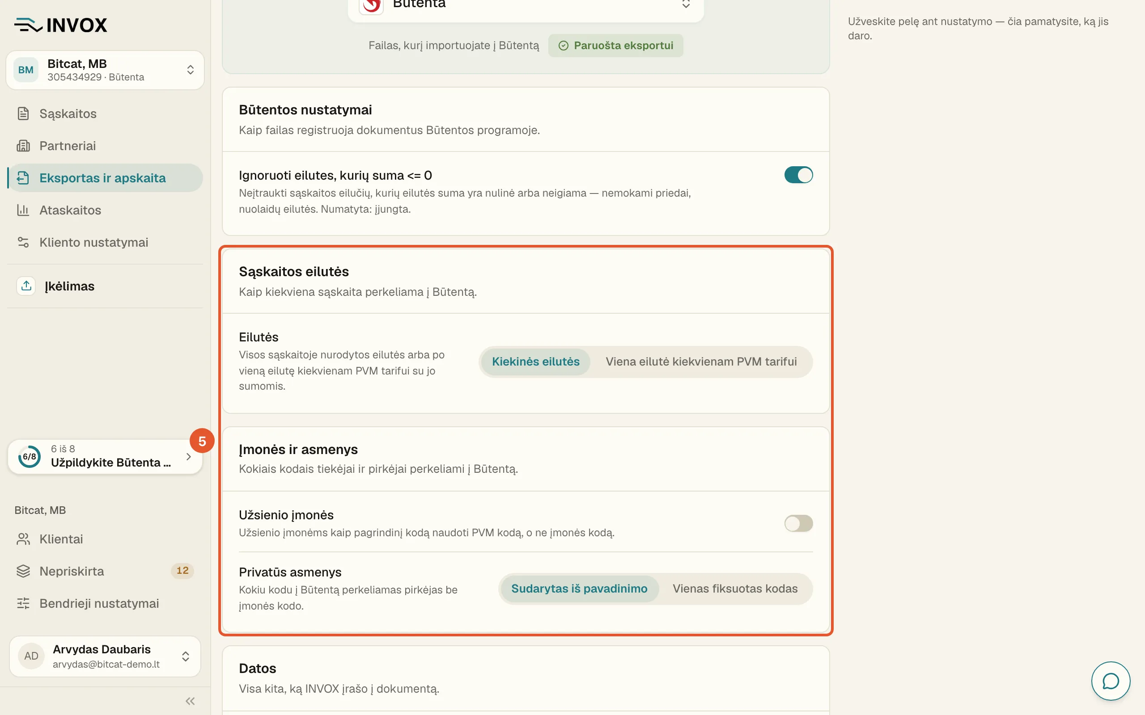Viewport: 1145px width, 715px height.
Task: Click the Būtenta program logo icon
Action: [372, 5]
